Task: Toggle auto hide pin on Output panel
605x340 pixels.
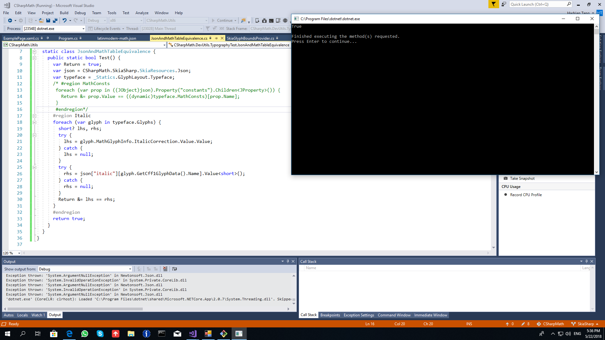Action: pyautogui.click(x=288, y=261)
